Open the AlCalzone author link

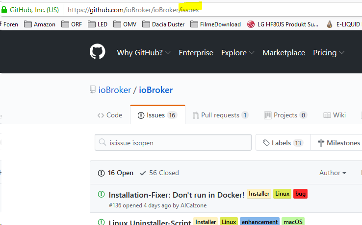(x=193, y=205)
